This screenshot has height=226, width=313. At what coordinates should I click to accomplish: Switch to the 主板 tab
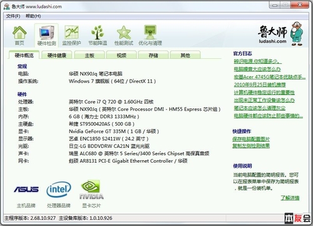(90, 55)
